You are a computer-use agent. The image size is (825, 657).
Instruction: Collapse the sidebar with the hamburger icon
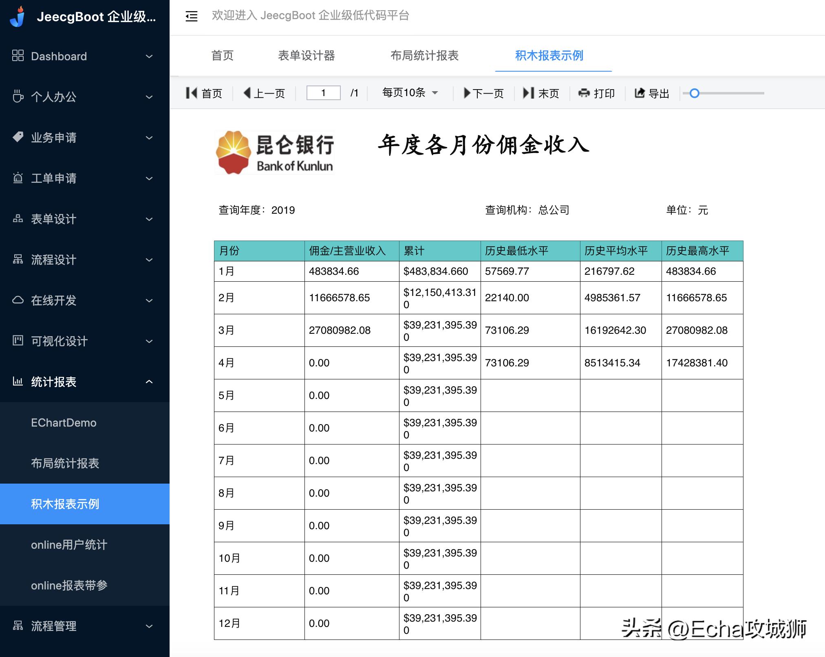[191, 16]
